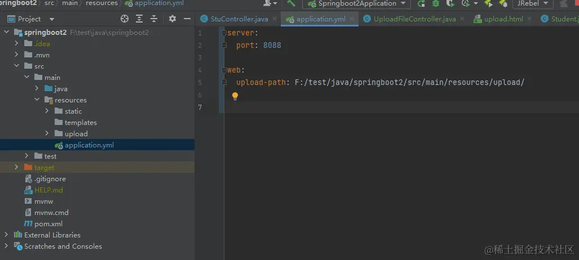
Task: Fold the 'web:' block in gutter
Action: (224, 70)
